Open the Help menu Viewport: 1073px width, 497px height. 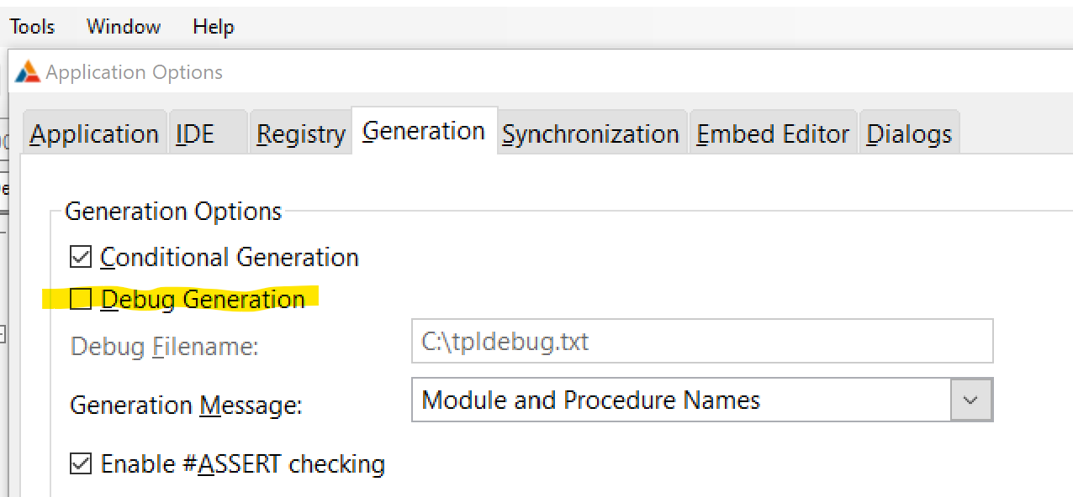point(213,27)
